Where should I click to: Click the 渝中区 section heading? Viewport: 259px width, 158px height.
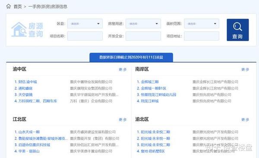(19, 69)
